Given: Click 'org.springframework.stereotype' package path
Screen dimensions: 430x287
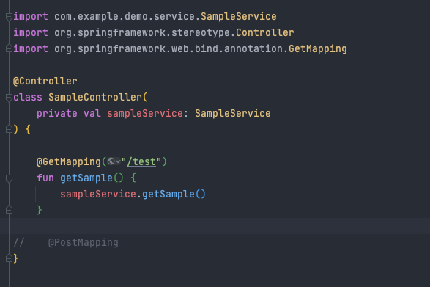Looking at the screenshot, I should (x=142, y=33).
